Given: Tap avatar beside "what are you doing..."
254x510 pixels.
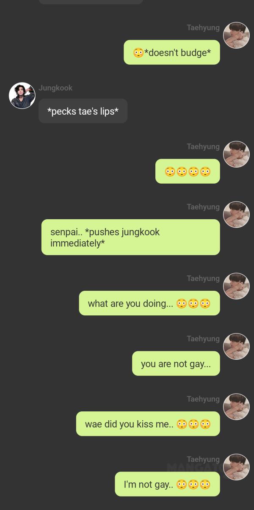Looking at the screenshot, I should point(236,286).
